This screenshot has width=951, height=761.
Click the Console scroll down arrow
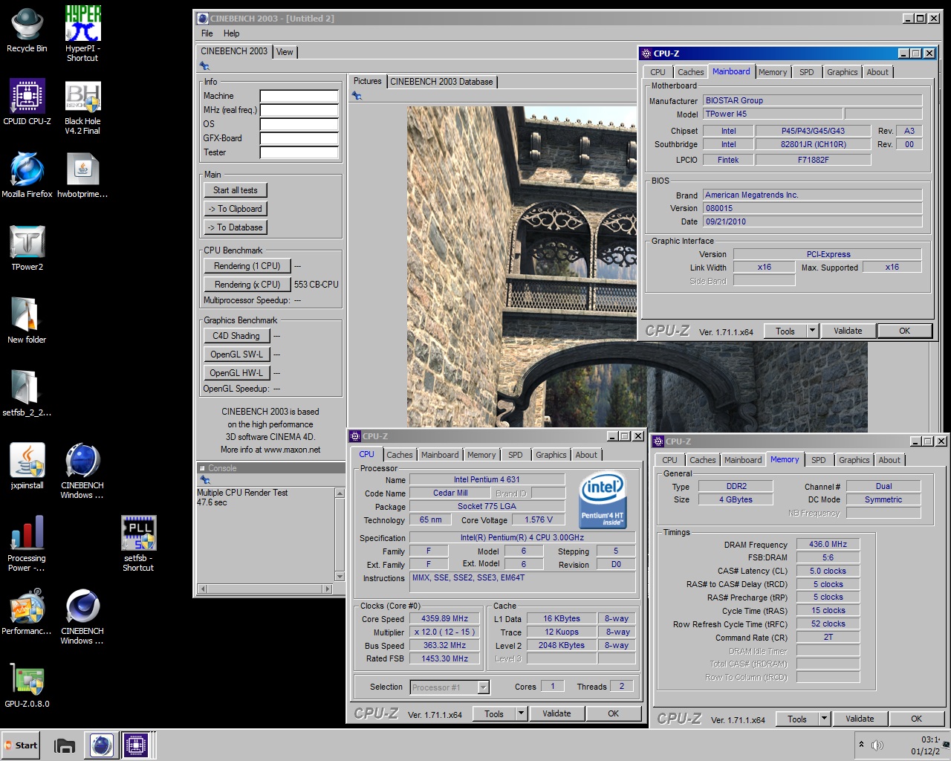340,576
